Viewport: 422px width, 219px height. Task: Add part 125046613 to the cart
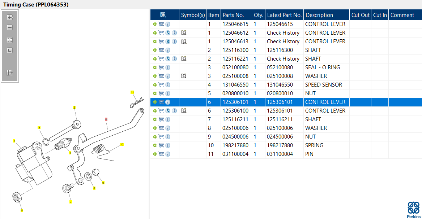(x=161, y=41)
